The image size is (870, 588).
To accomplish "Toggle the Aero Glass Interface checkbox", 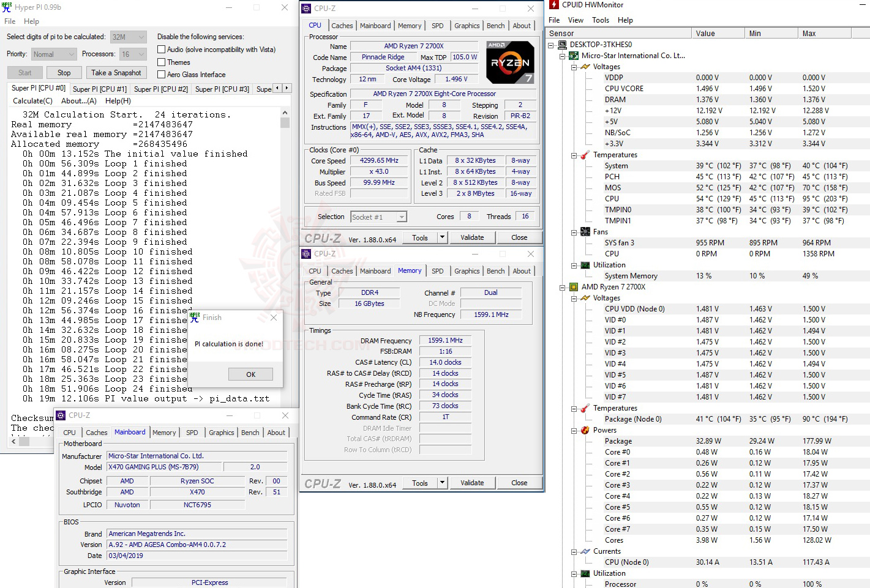I will [x=162, y=74].
